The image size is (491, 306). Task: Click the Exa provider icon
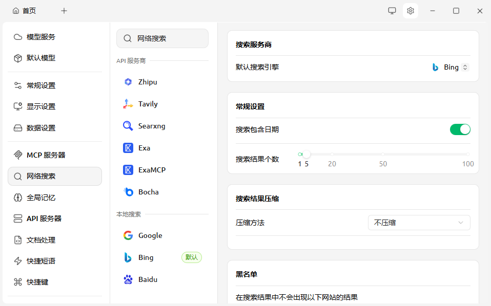(x=128, y=148)
